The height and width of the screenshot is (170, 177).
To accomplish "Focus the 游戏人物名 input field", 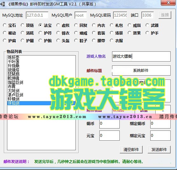I will coord(141,56).
